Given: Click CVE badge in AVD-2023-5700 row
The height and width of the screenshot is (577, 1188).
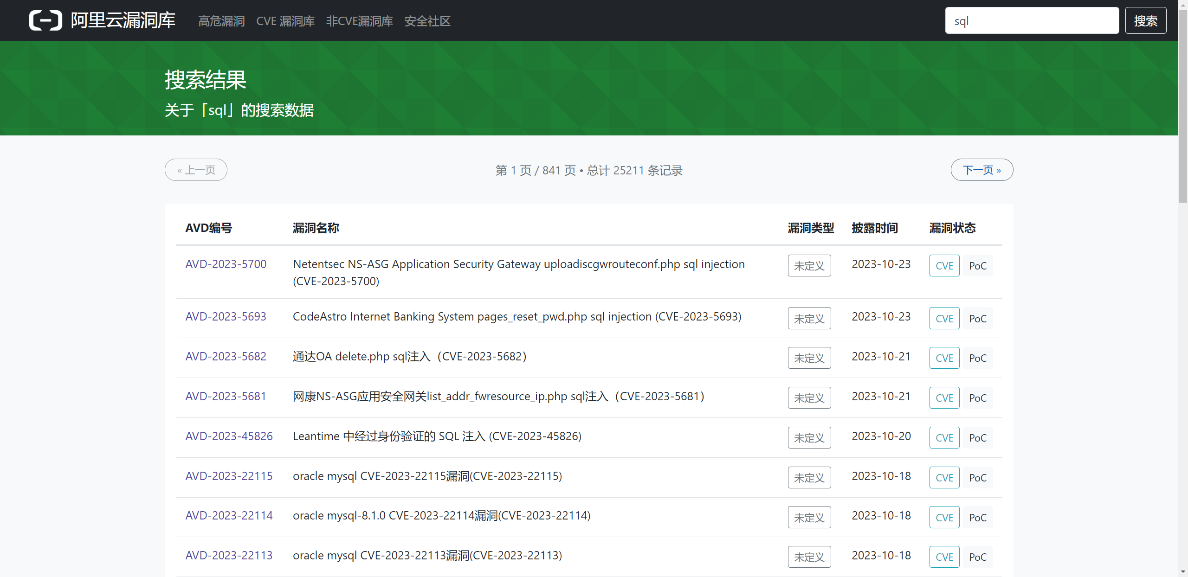Looking at the screenshot, I should pos(944,266).
